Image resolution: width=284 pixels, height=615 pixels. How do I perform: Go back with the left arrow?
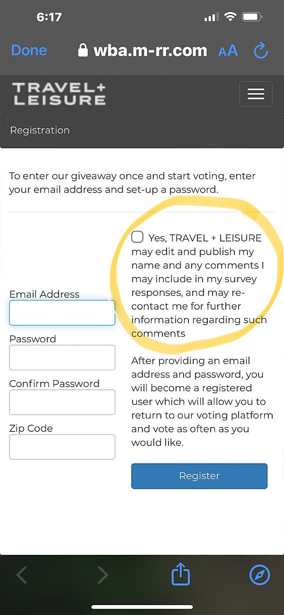point(21,575)
